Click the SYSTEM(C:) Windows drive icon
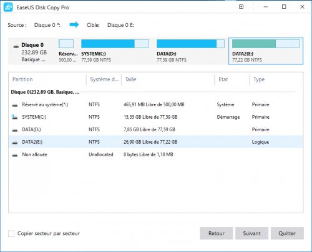This screenshot has height=252, width=312. click(x=14, y=117)
